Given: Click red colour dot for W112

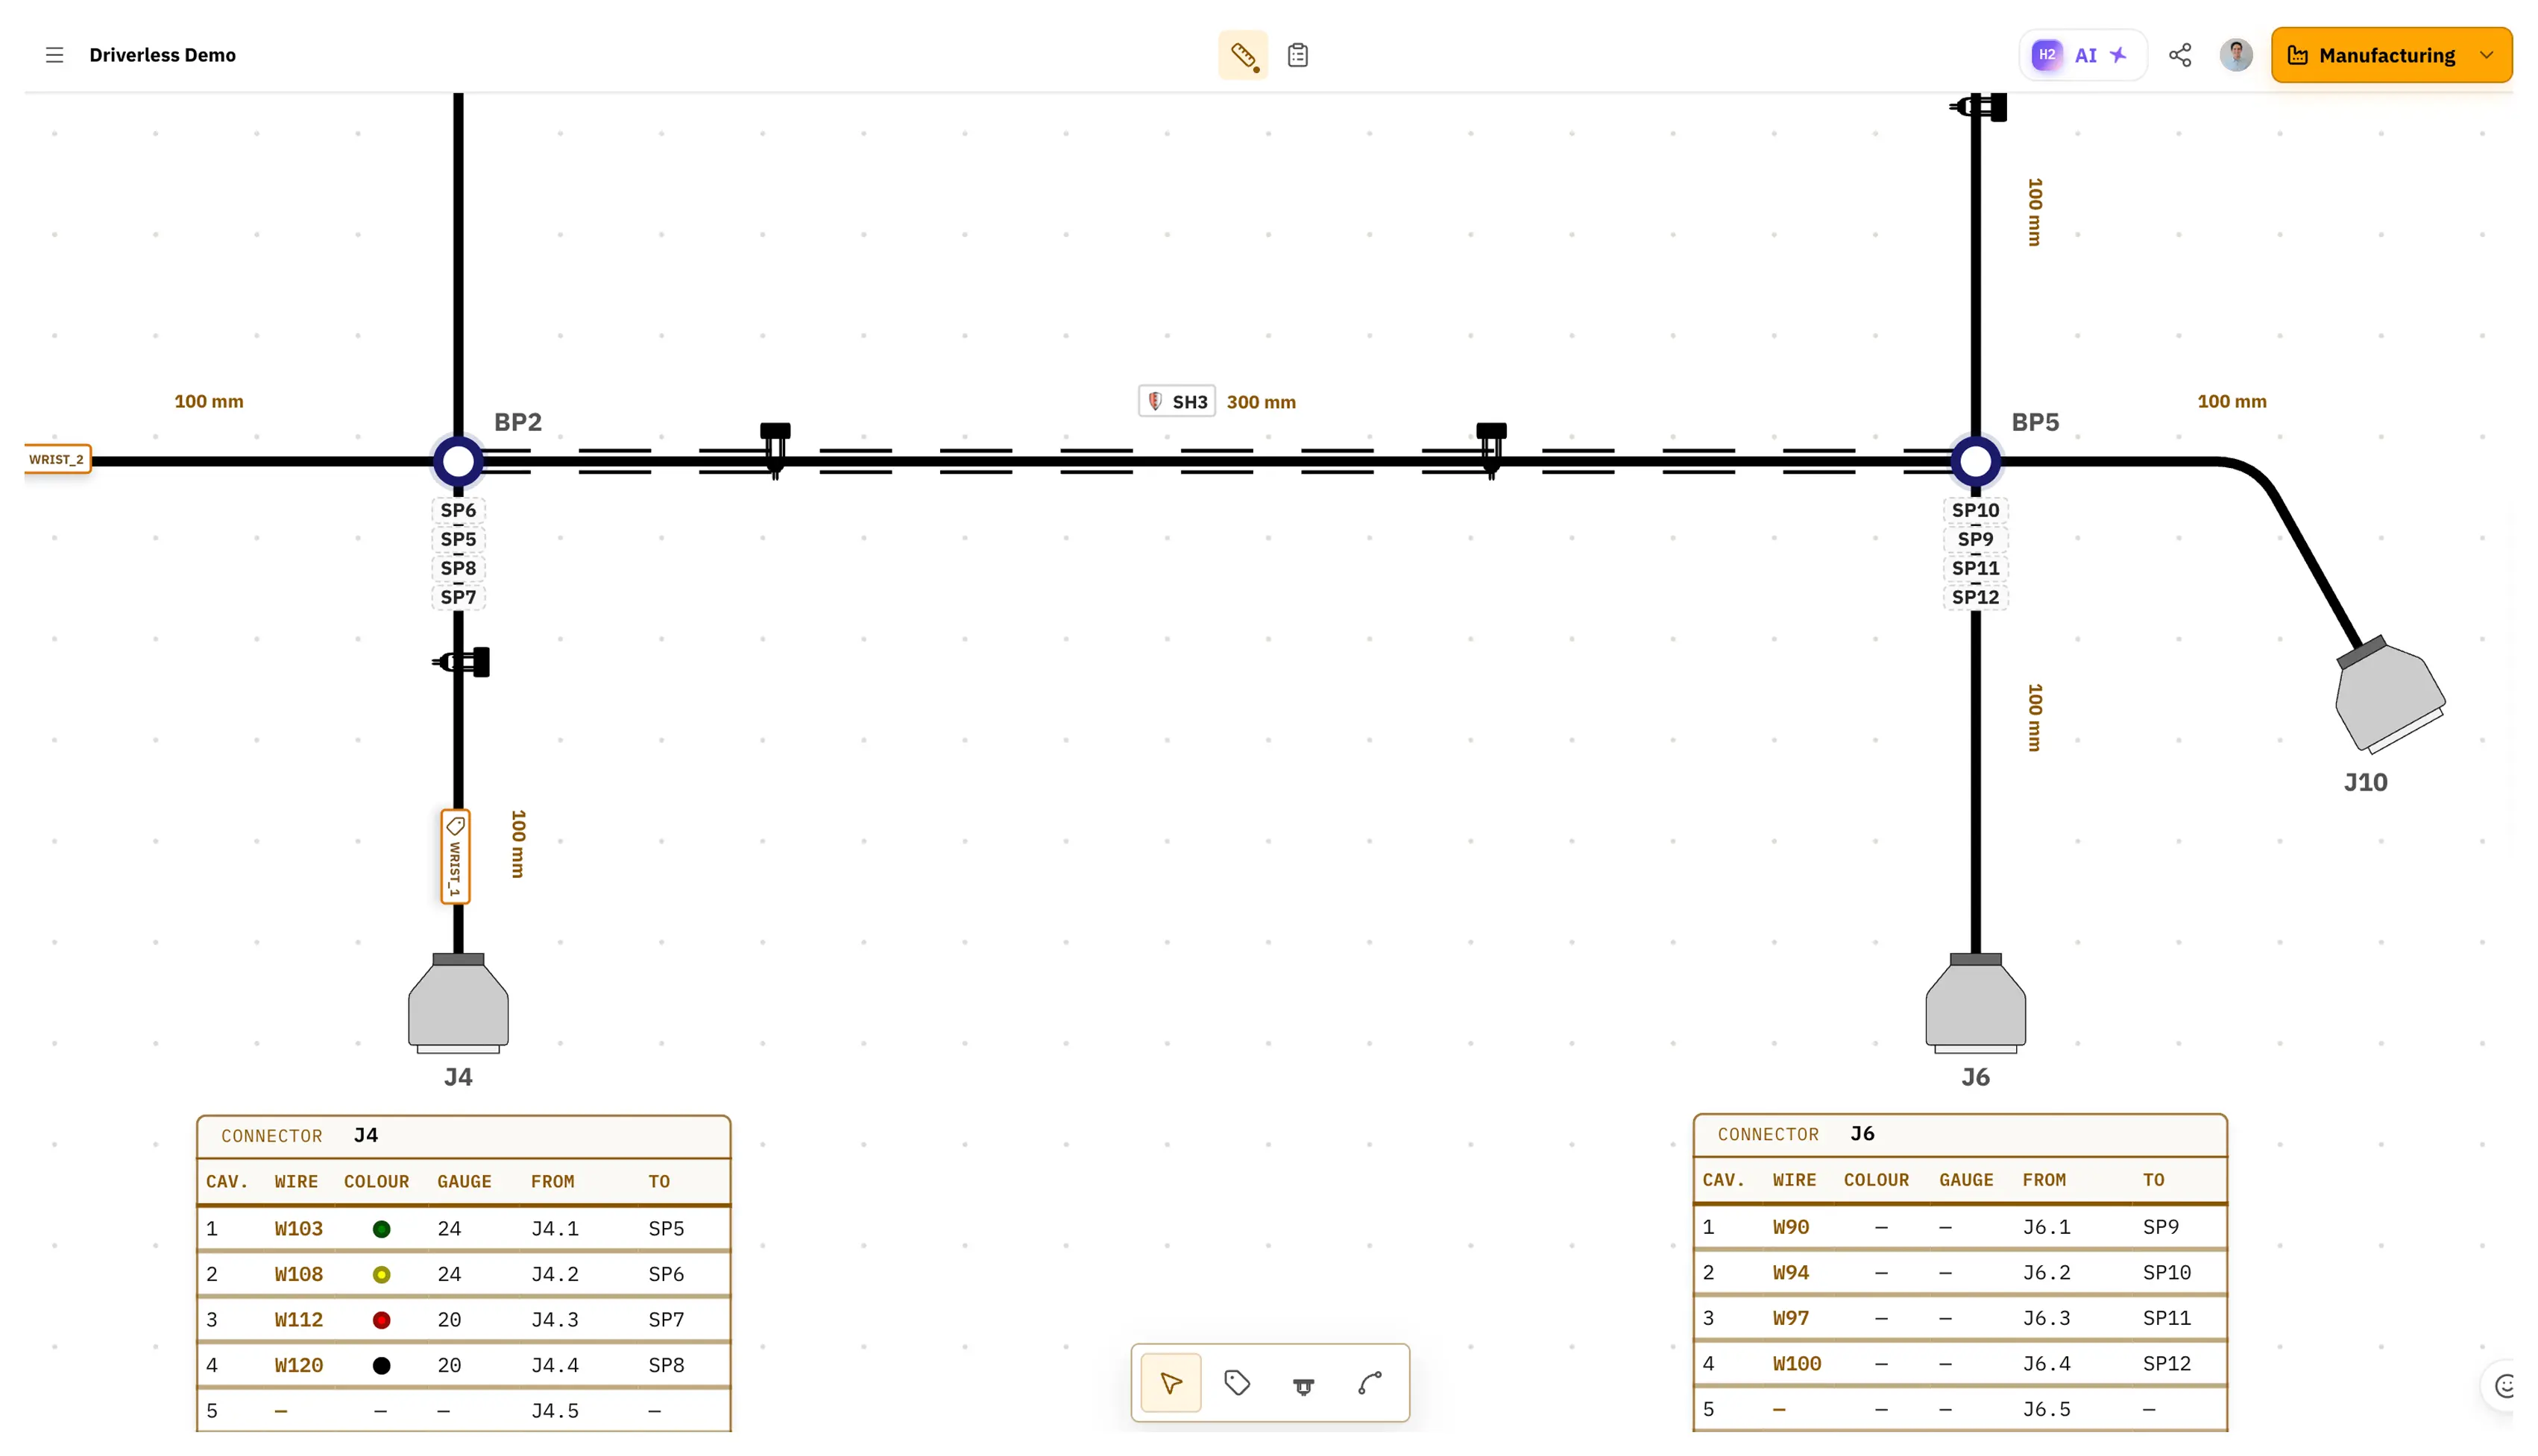Looking at the screenshot, I should (x=381, y=1320).
